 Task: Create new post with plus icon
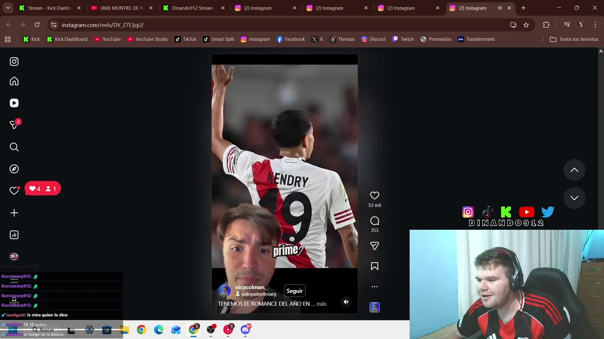[x=14, y=213]
